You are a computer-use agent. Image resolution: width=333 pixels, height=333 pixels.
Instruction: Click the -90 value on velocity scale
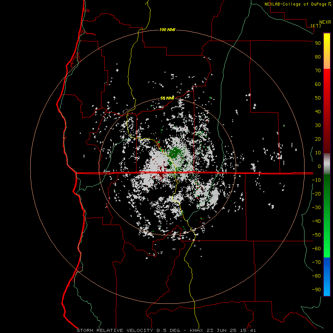coord(316,290)
